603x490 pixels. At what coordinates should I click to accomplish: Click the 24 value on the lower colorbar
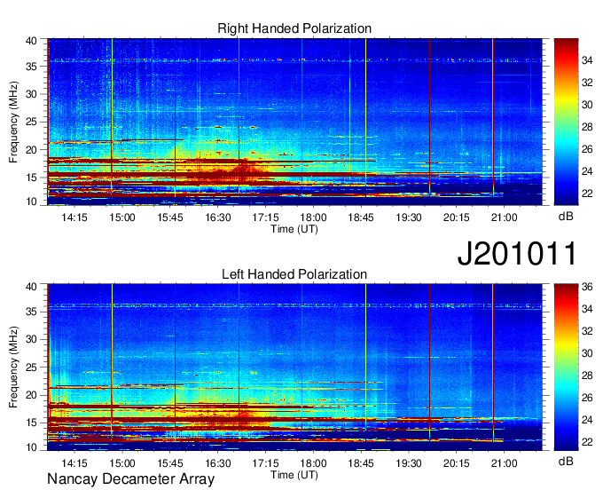(587, 420)
